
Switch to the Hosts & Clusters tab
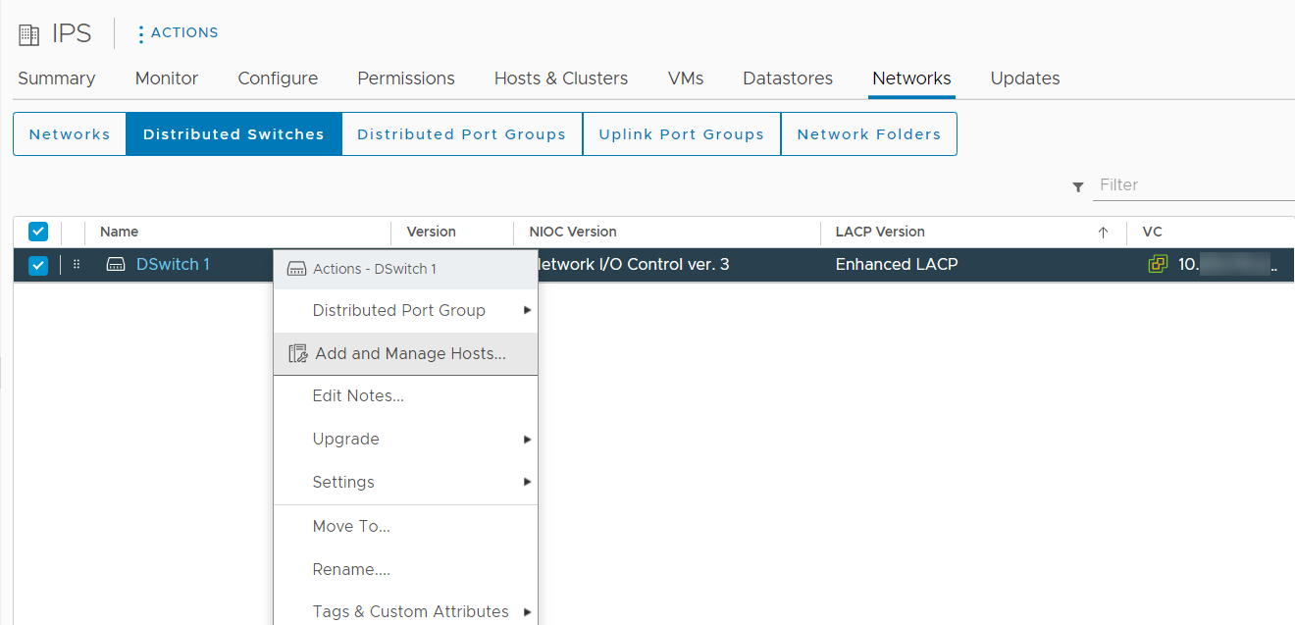[561, 78]
